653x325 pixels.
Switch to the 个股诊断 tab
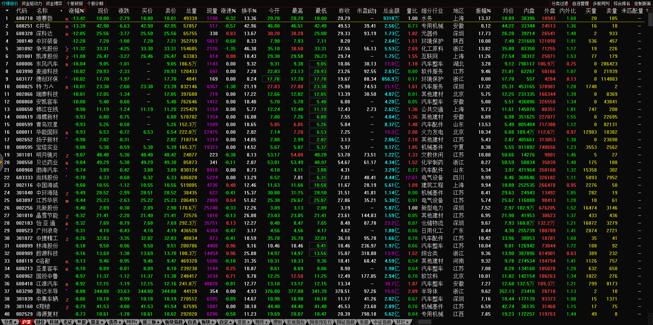tap(95, 3)
